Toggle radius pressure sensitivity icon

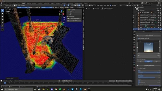point(40,7)
